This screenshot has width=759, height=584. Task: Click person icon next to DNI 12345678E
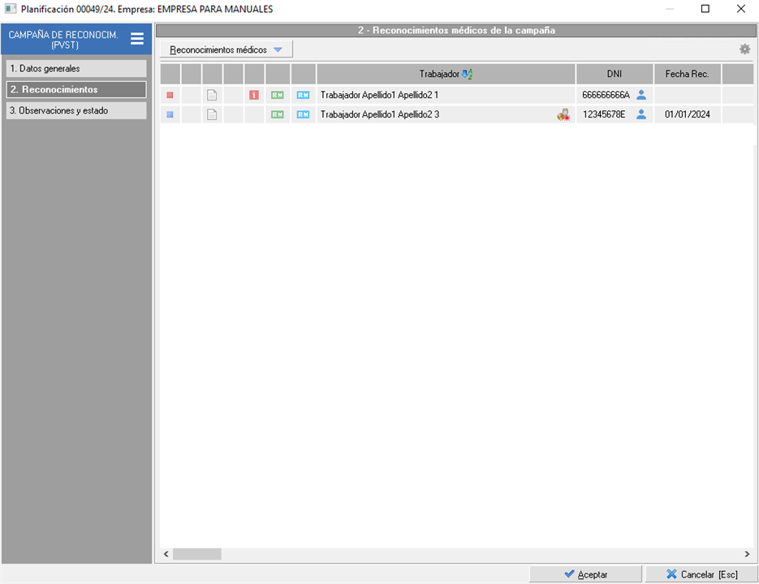point(641,114)
